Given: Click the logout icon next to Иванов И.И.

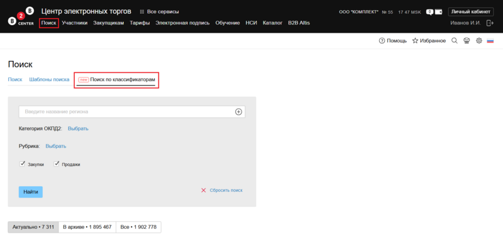Looking at the screenshot, I should coord(490,23).
